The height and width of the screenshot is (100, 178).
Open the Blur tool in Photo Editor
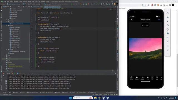tap(157, 78)
